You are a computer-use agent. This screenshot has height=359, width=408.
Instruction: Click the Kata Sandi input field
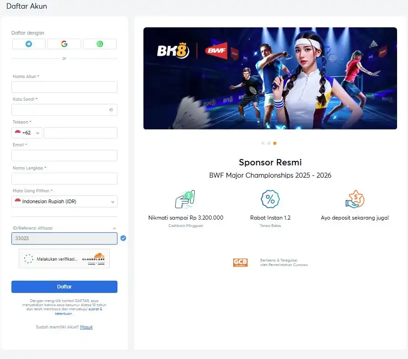click(64, 110)
